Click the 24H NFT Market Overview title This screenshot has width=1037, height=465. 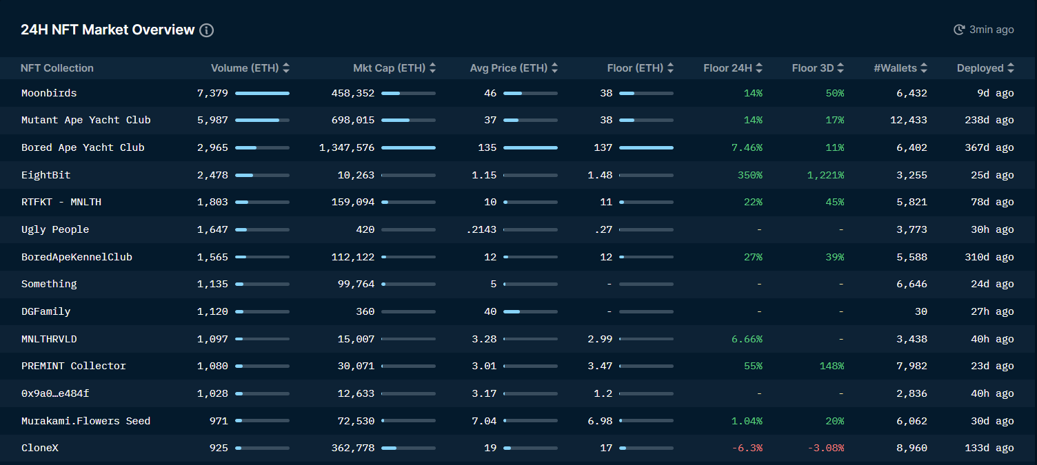coord(108,30)
